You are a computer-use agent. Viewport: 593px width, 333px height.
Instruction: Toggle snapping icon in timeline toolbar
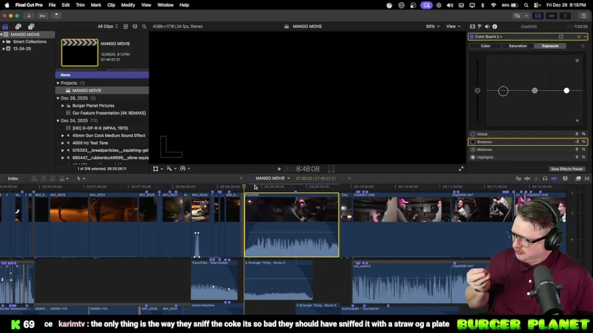[554, 179]
